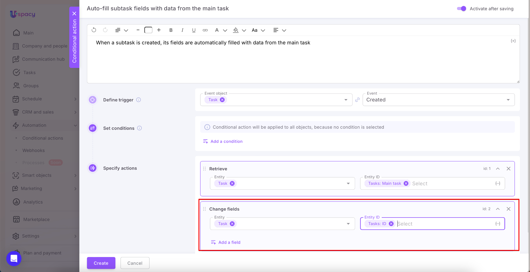This screenshot has width=530, height=272.
Task: Toggle bold formatting in the editor
Action: [171, 30]
